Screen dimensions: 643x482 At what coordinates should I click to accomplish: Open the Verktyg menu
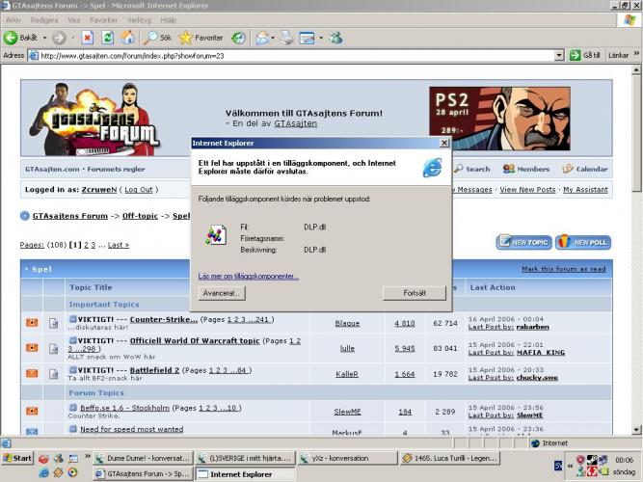(139, 19)
